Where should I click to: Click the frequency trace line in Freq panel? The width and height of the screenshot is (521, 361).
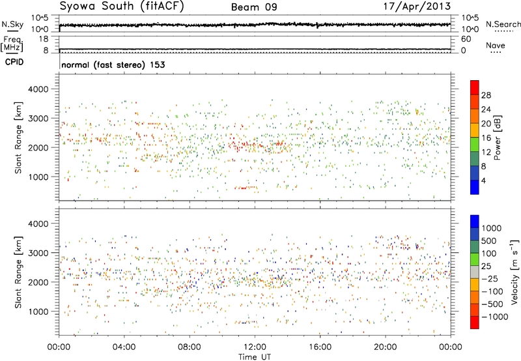click(255, 49)
